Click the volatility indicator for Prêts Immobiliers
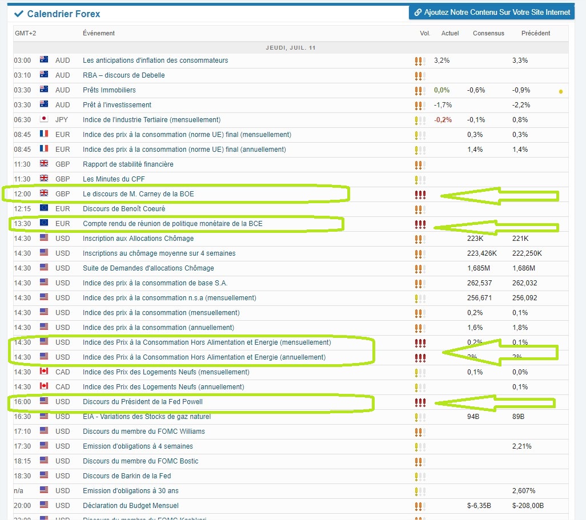586x520 pixels. tap(420, 90)
